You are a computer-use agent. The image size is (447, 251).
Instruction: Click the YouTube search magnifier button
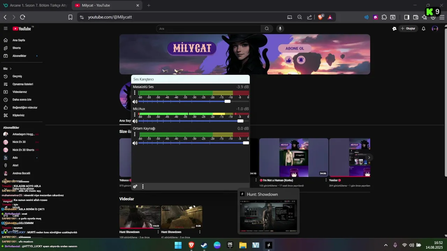[267, 29]
